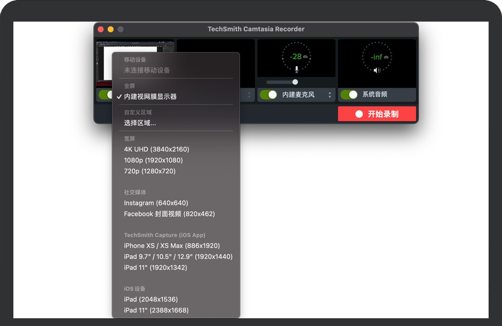The image size is (502, 326).
Task: Click the red 开始录制 record button
Action: tap(377, 114)
